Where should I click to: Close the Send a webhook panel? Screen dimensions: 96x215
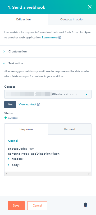pos(90,7)
